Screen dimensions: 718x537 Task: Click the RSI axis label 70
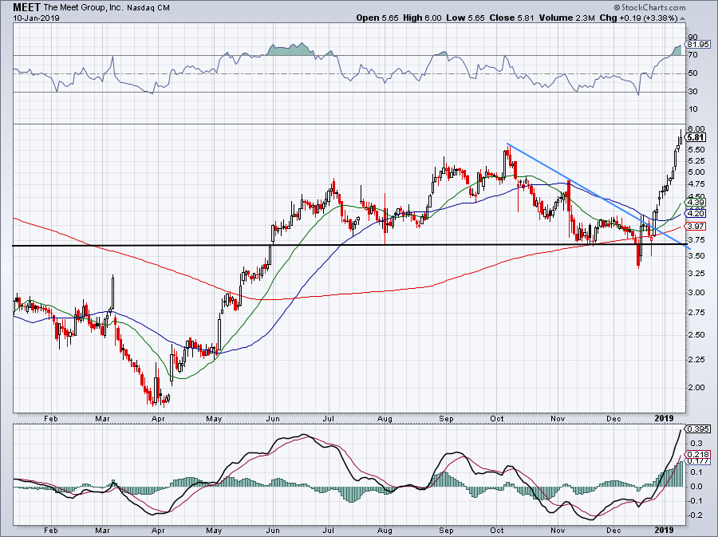pyautogui.click(x=693, y=55)
